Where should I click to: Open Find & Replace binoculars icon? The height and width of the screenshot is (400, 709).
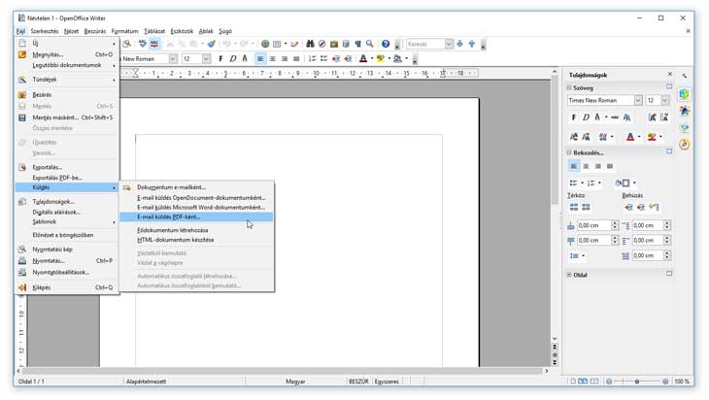[x=310, y=44]
